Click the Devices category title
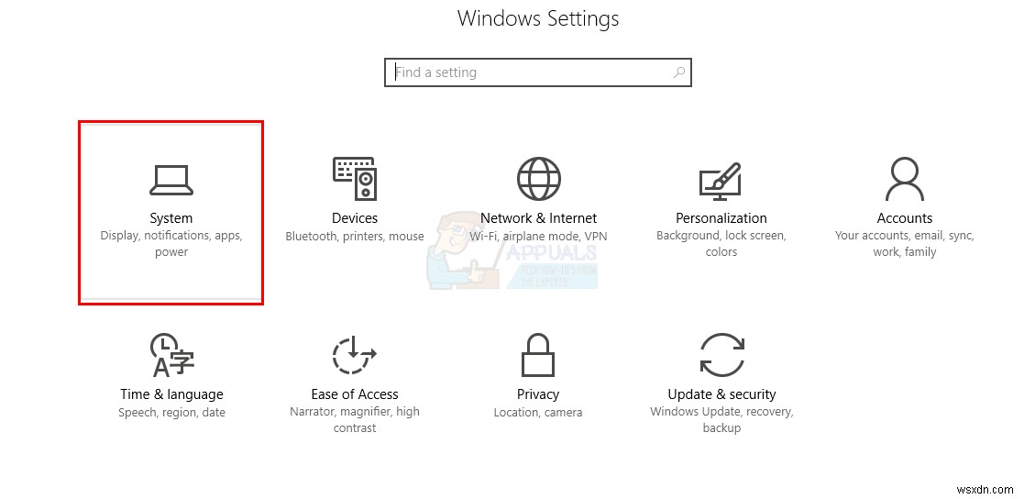The image size is (1024, 499). (x=355, y=218)
